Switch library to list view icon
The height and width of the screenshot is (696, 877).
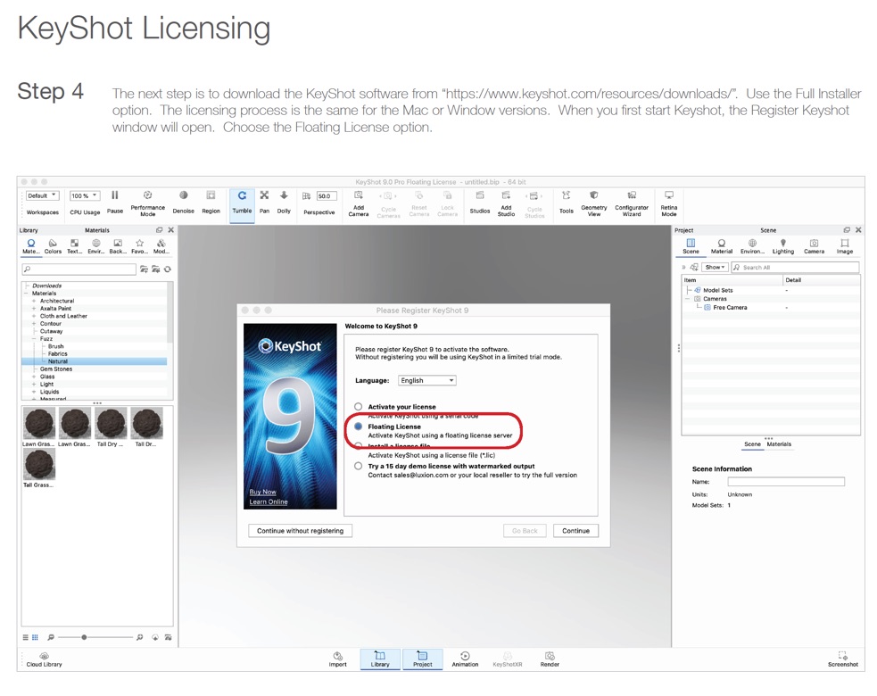click(25, 637)
